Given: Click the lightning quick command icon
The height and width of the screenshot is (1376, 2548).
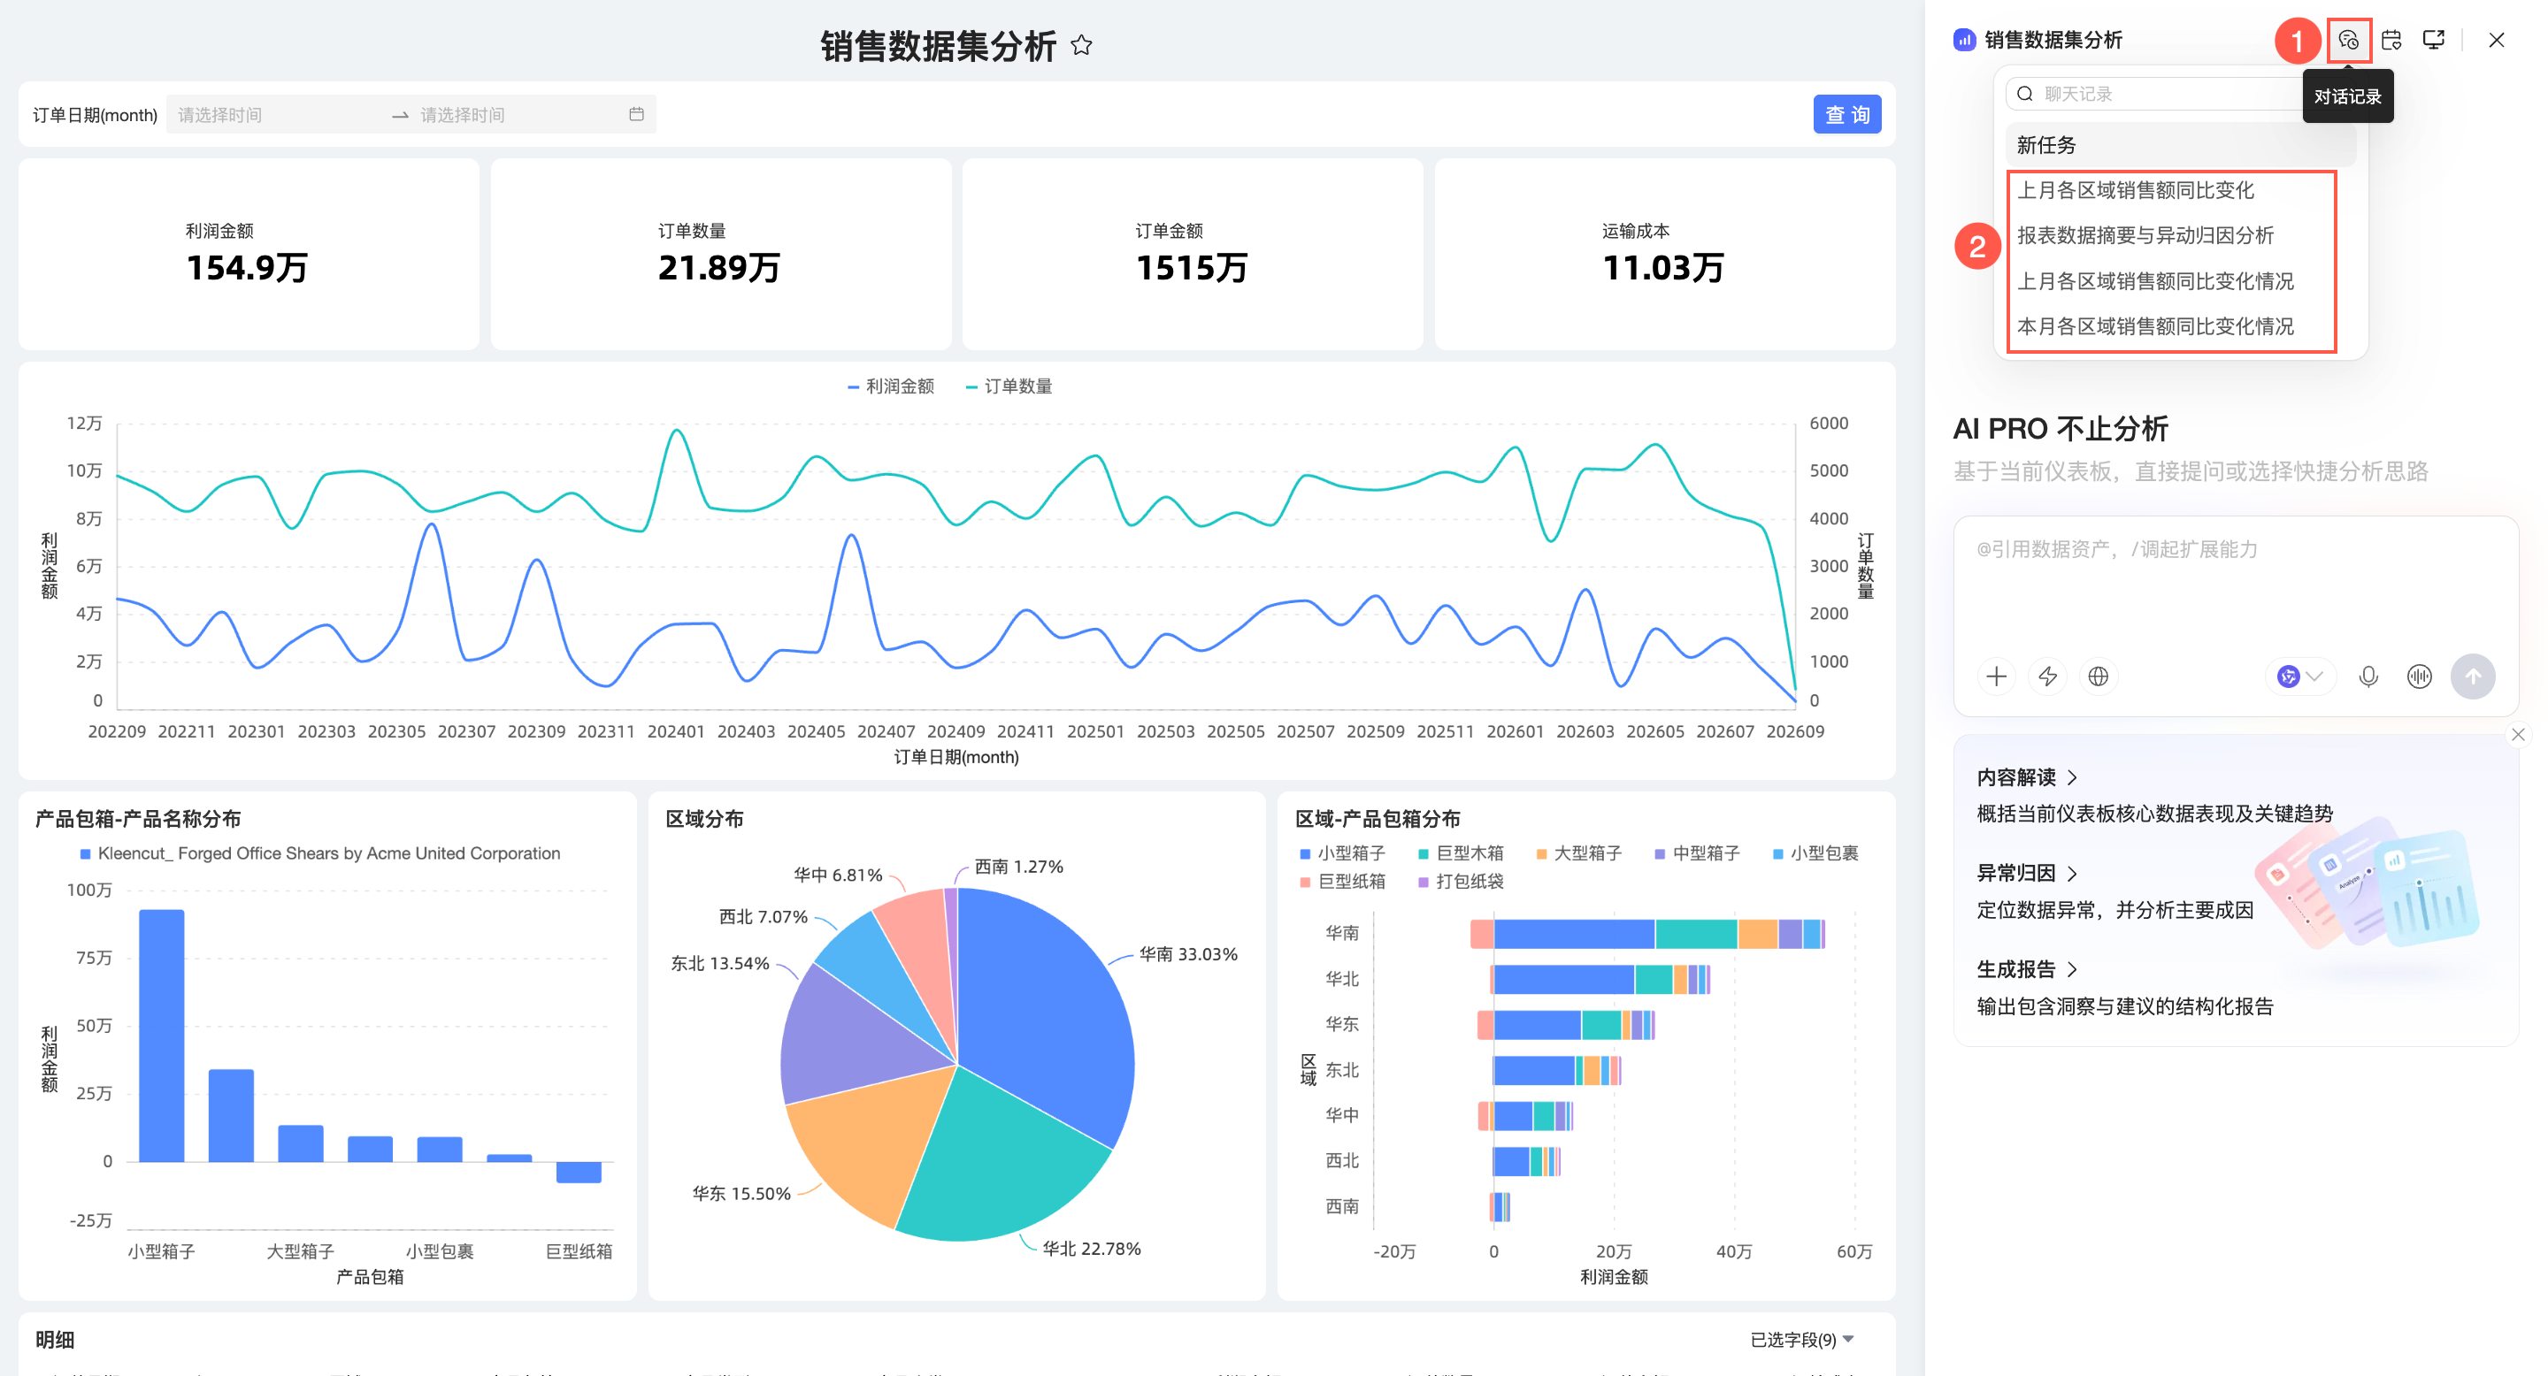Looking at the screenshot, I should pos(2047,677).
